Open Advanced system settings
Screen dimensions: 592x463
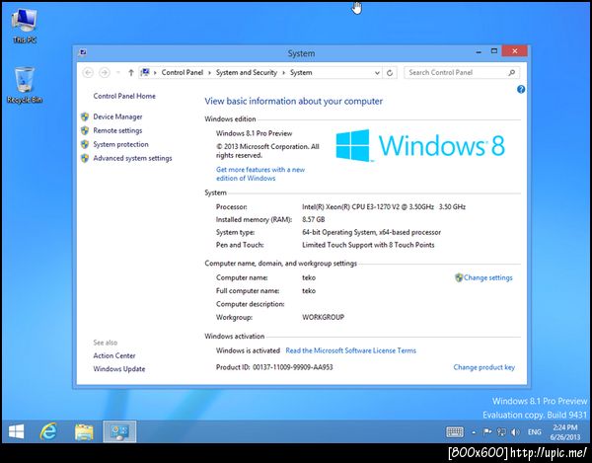point(132,158)
